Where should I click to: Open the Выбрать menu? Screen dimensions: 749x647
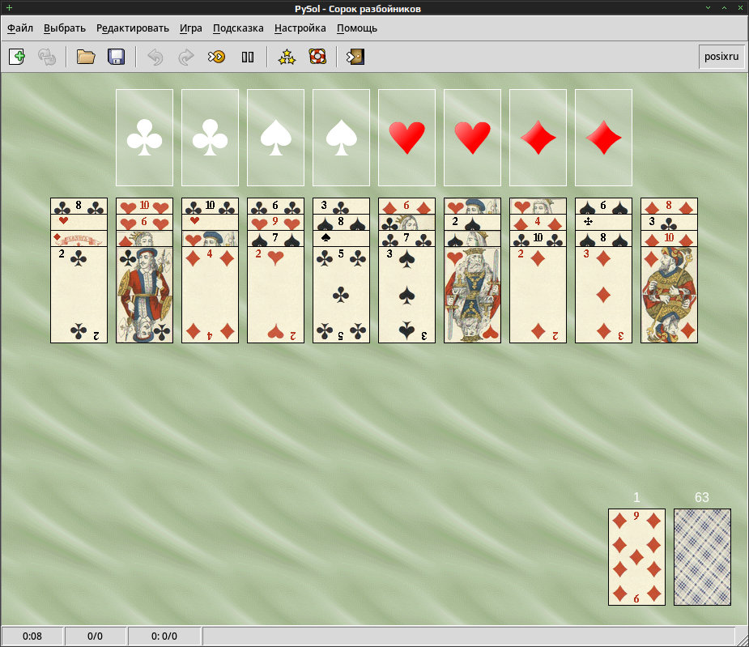pos(65,28)
